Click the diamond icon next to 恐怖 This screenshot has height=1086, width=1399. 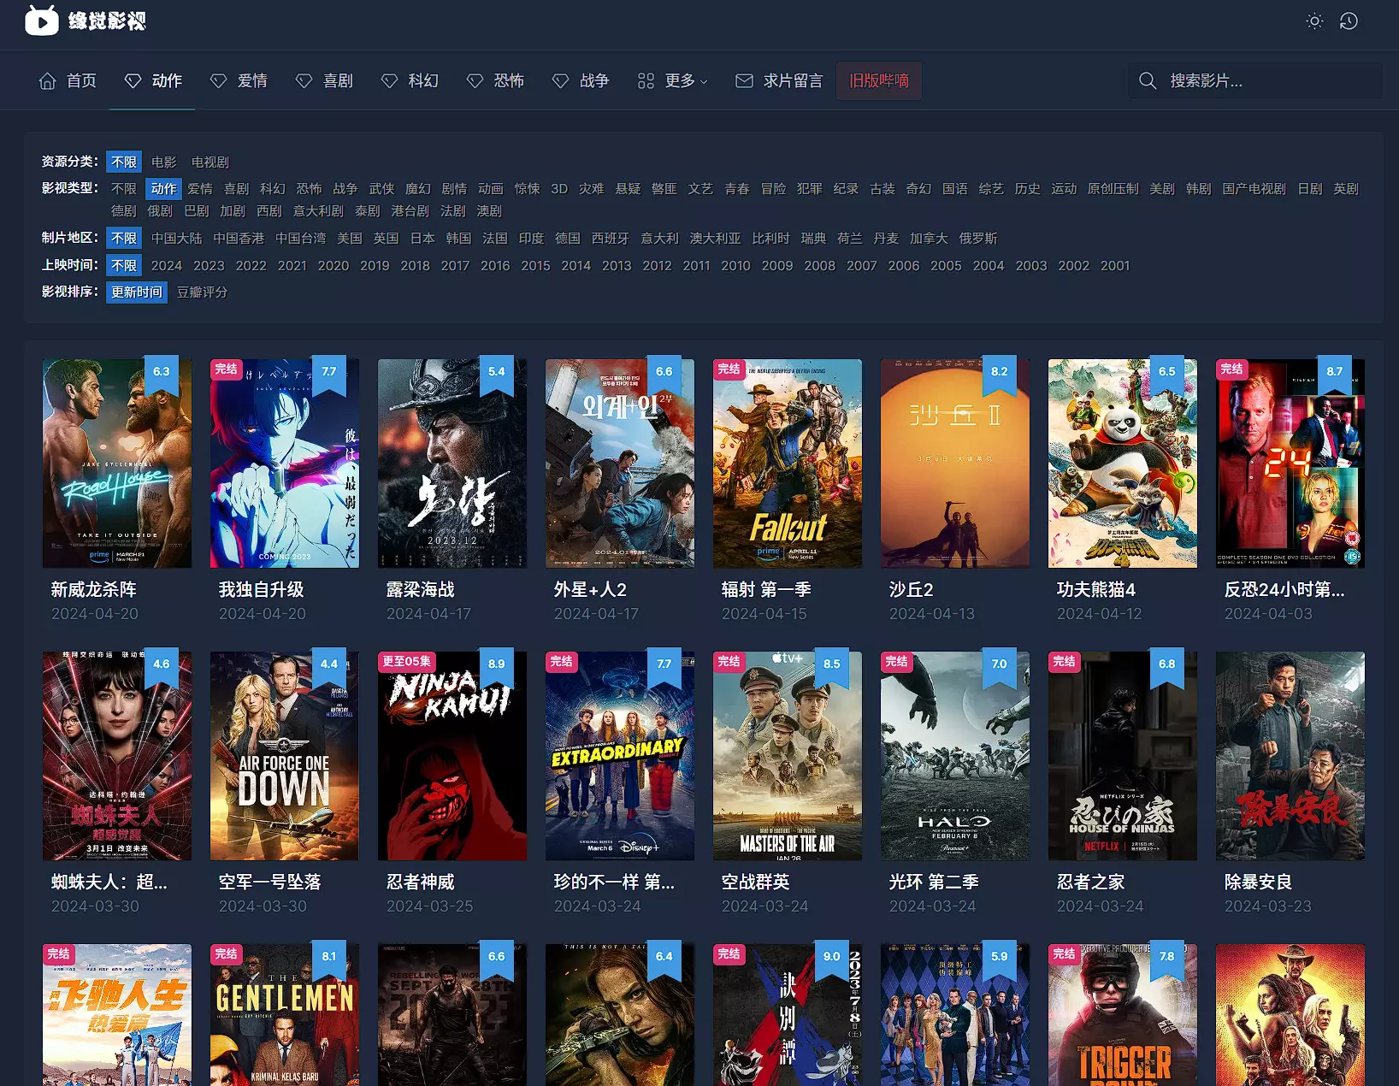[x=475, y=81]
